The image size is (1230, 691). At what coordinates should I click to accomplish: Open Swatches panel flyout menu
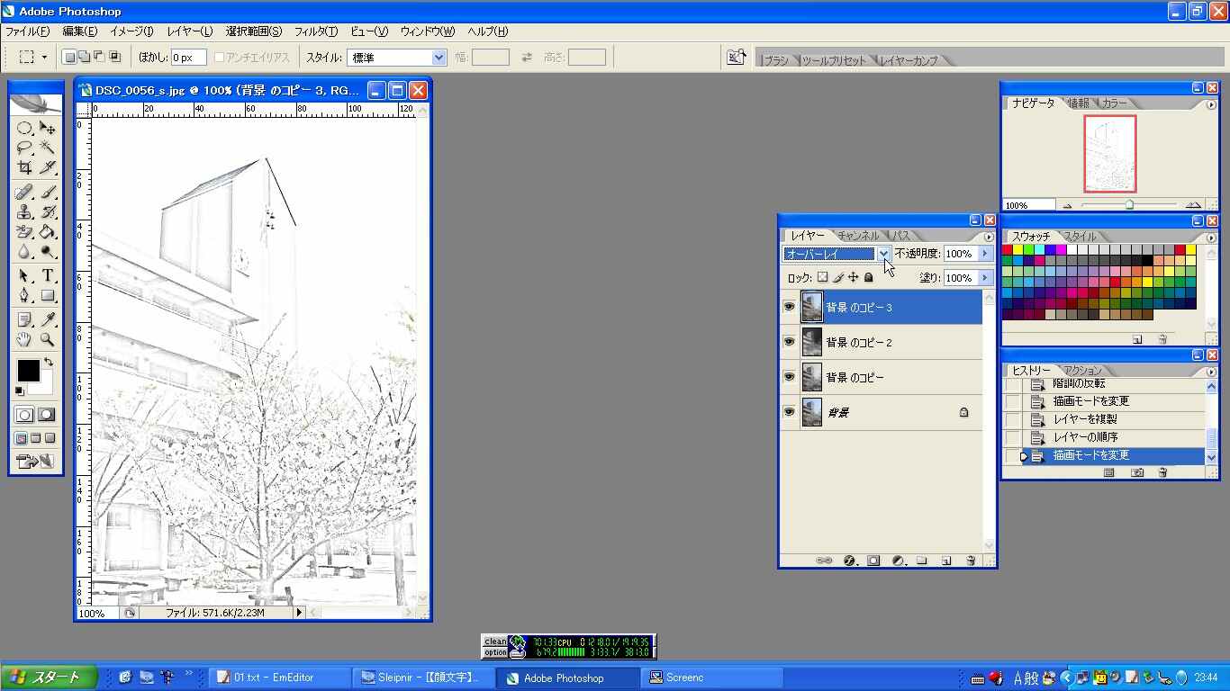tap(1211, 237)
